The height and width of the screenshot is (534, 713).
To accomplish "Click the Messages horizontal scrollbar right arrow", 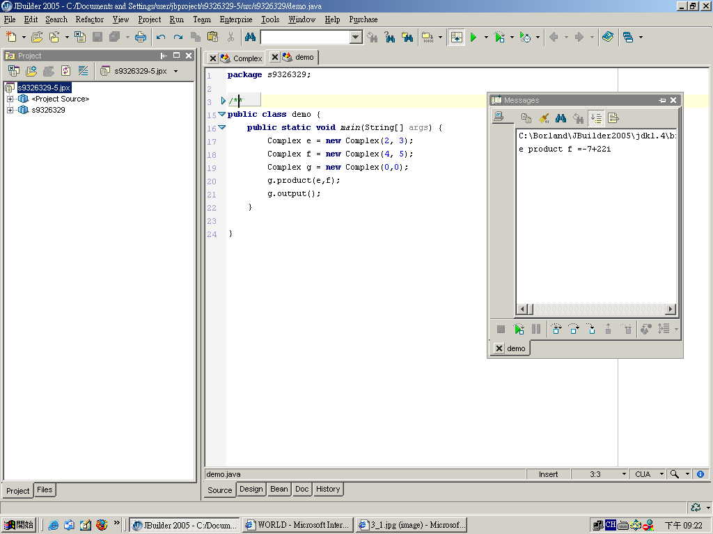I will click(x=671, y=309).
